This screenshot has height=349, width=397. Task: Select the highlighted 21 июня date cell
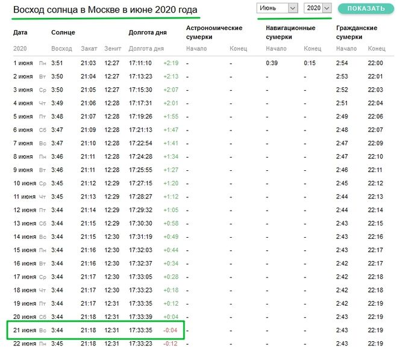click(24, 330)
